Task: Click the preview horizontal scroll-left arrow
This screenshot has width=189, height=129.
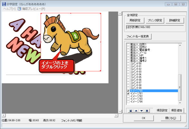Action: 4,115
